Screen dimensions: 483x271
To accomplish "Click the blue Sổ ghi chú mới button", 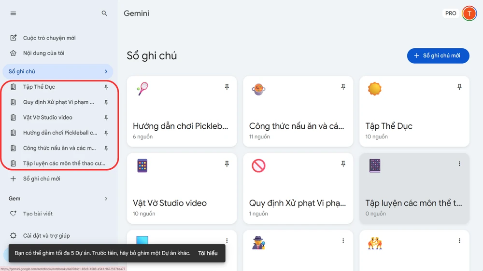I will tap(438, 56).
